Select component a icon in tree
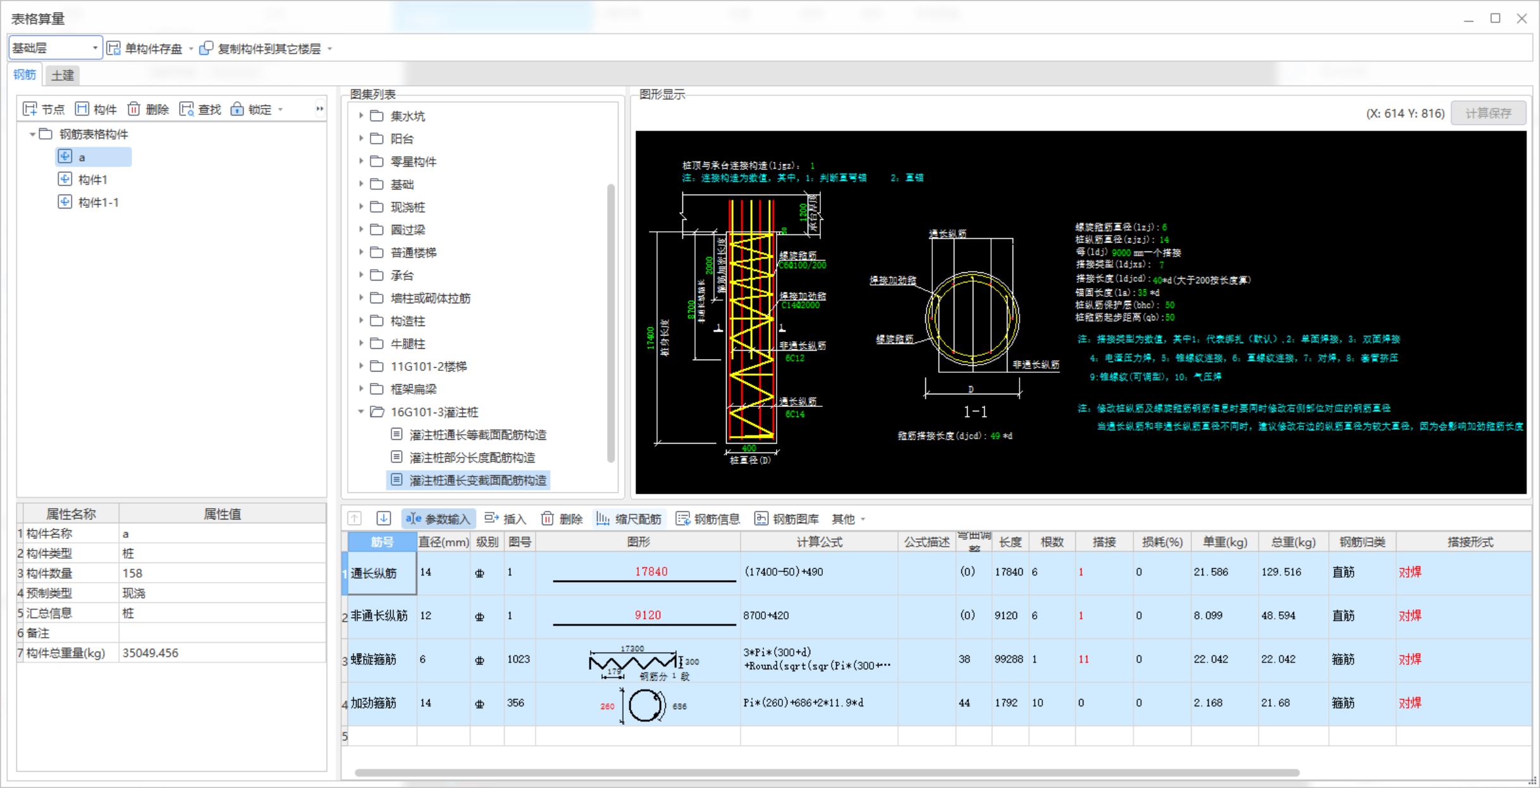 click(x=65, y=156)
